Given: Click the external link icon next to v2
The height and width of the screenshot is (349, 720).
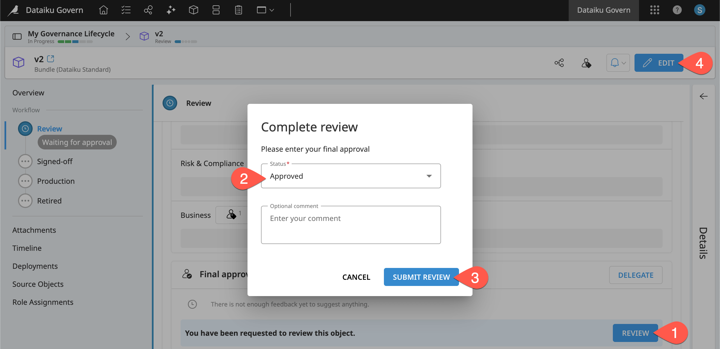Looking at the screenshot, I should tap(51, 59).
